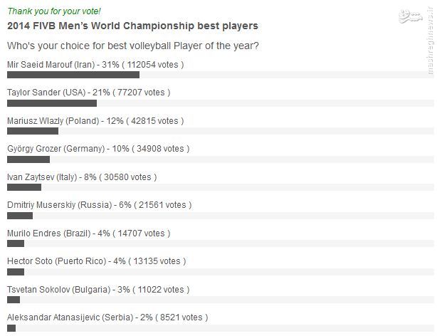Screen dimensions: 437x336
Task: Click Mir Saeid Marouf's 31% result bar
Action: [x=73, y=75]
